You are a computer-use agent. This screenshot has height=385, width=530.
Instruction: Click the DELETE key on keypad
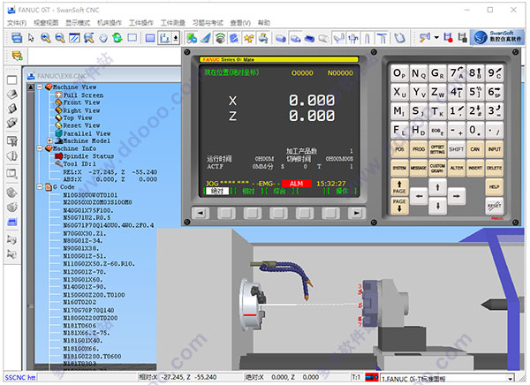pos(494,168)
